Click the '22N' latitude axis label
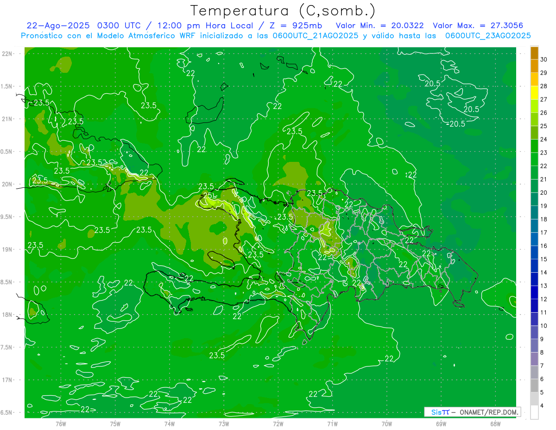The width and height of the screenshot is (556, 430). (7, 53)
